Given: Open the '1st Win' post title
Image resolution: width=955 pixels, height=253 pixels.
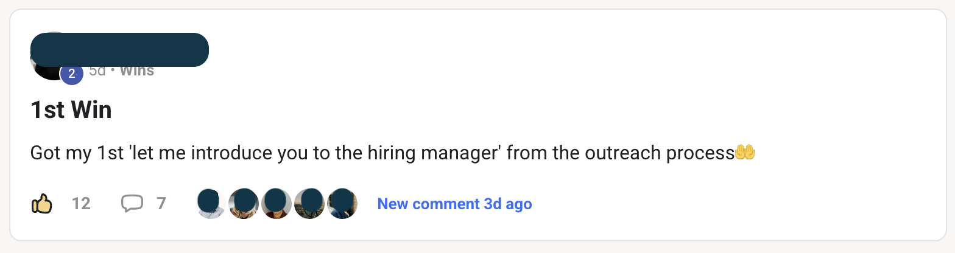Looking at the screenshot, I should (x=71, y=110).
